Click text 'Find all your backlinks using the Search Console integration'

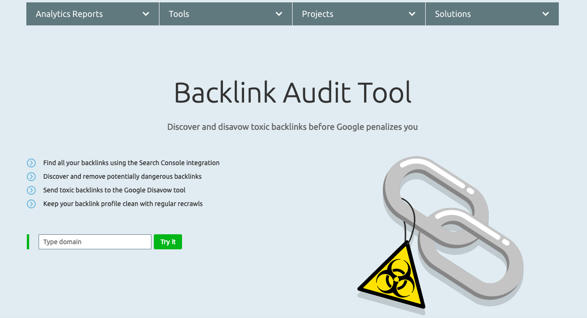[131, 163]
